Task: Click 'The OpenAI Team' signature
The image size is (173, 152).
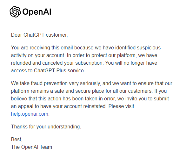Action: [x=31, y=147]
